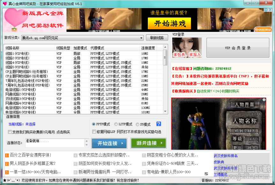Open the pink heart balloon software logo

tap(34, 20)
